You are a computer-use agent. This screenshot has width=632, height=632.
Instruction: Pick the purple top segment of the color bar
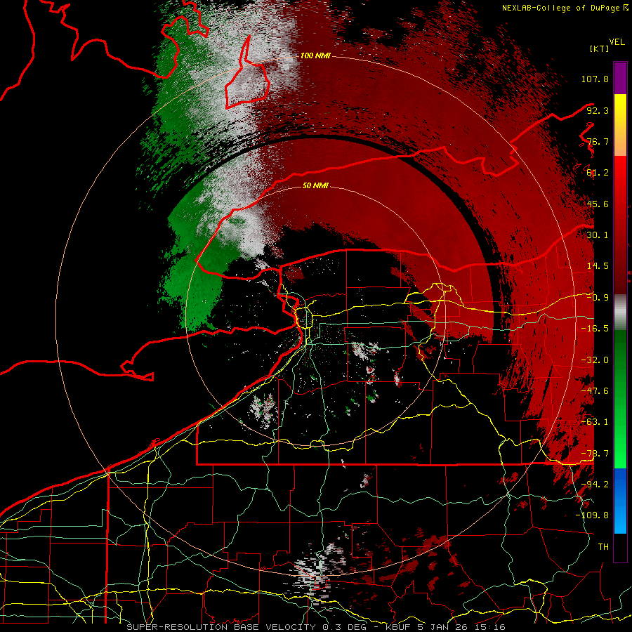pyautogui.click(x=620, y=78)
